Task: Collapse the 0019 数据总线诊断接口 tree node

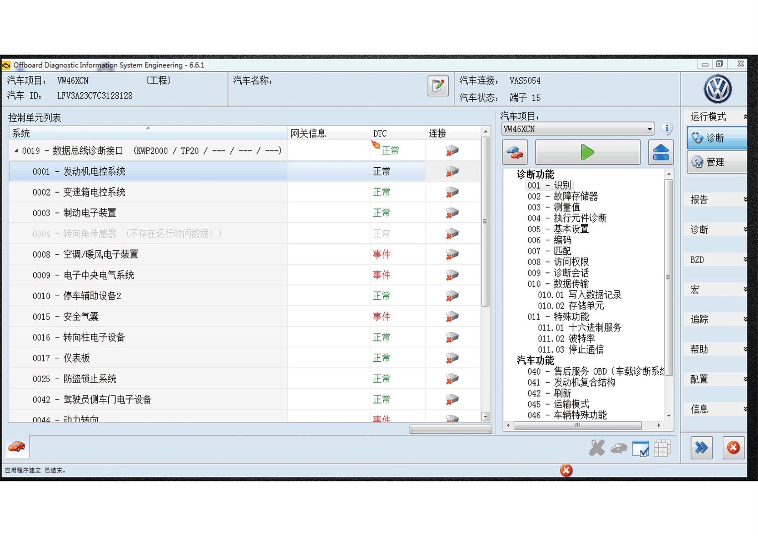Action: point(16,151)
